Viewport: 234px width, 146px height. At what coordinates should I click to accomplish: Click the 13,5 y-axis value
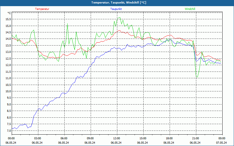pyautogui.click(x=8, y=46)
